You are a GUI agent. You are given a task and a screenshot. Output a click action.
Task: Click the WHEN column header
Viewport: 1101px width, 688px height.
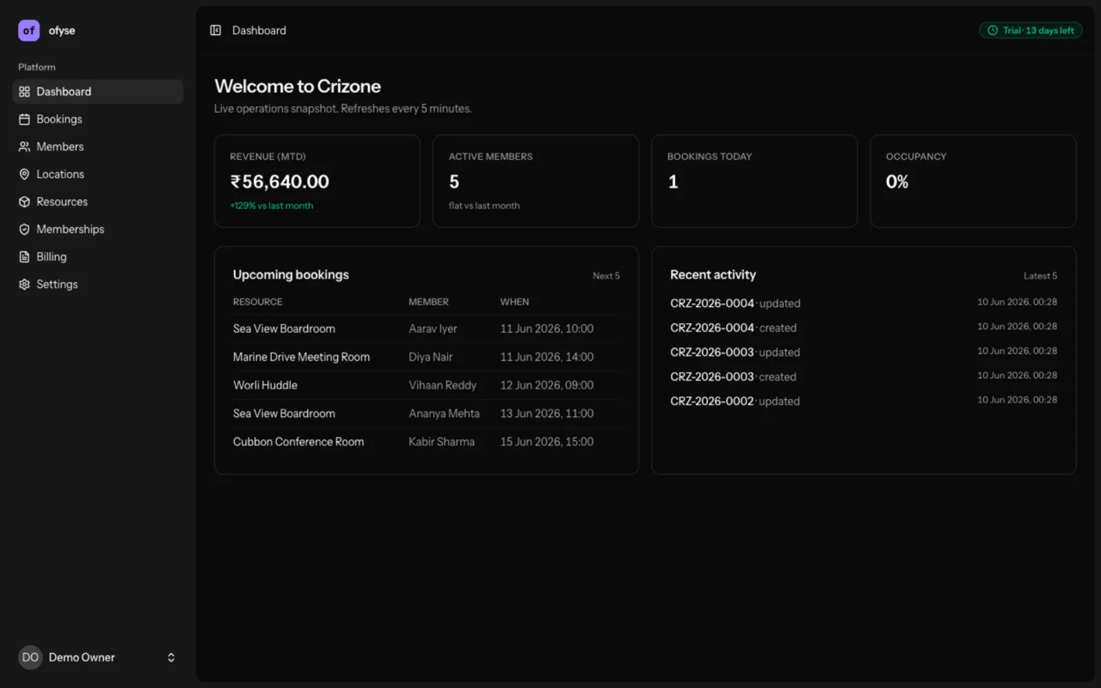point(515,302)
